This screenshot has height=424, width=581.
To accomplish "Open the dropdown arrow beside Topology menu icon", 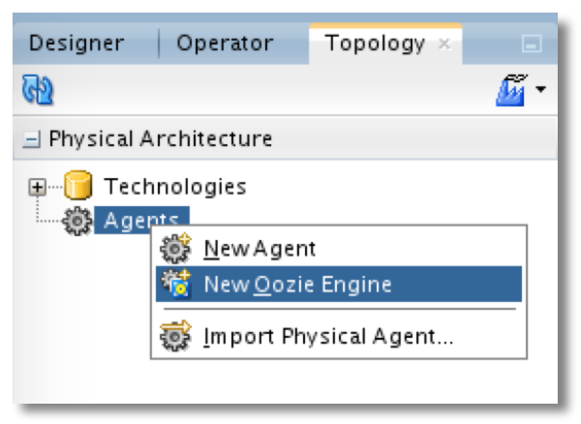I will (x=540, y=89).
